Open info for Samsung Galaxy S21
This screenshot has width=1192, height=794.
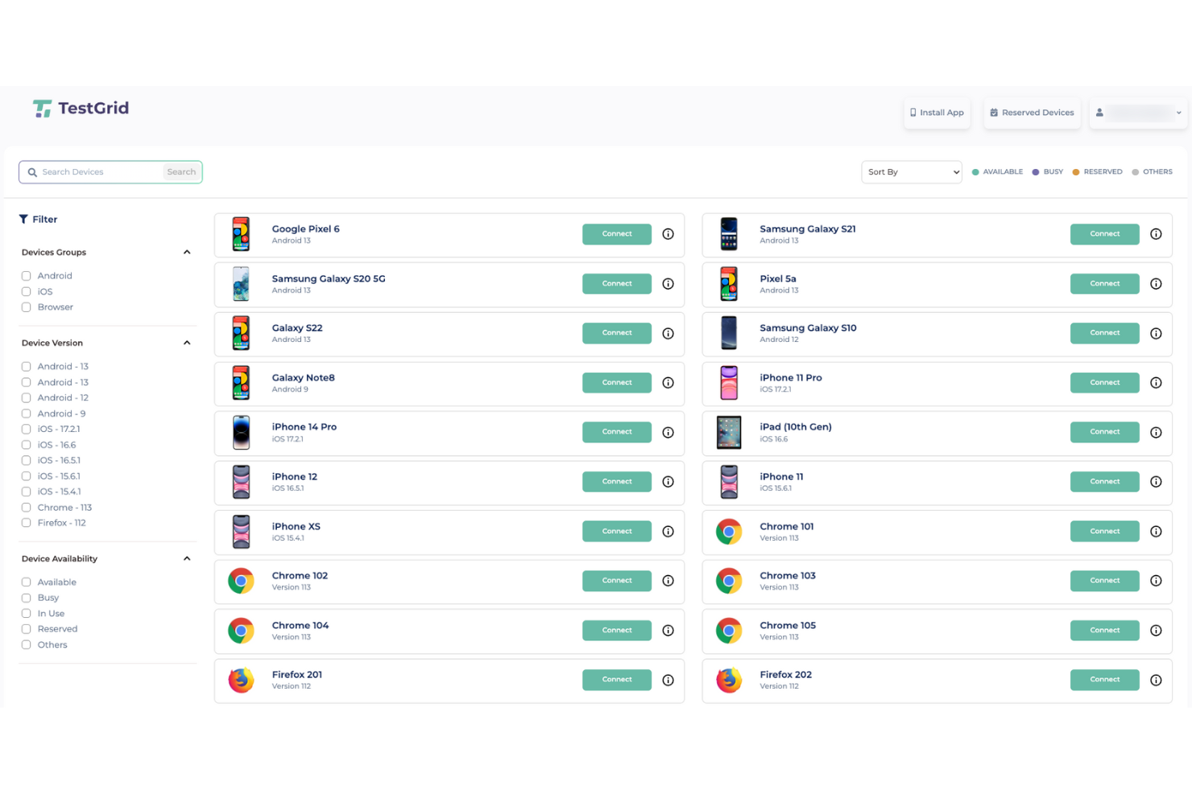pos(1156,234)
